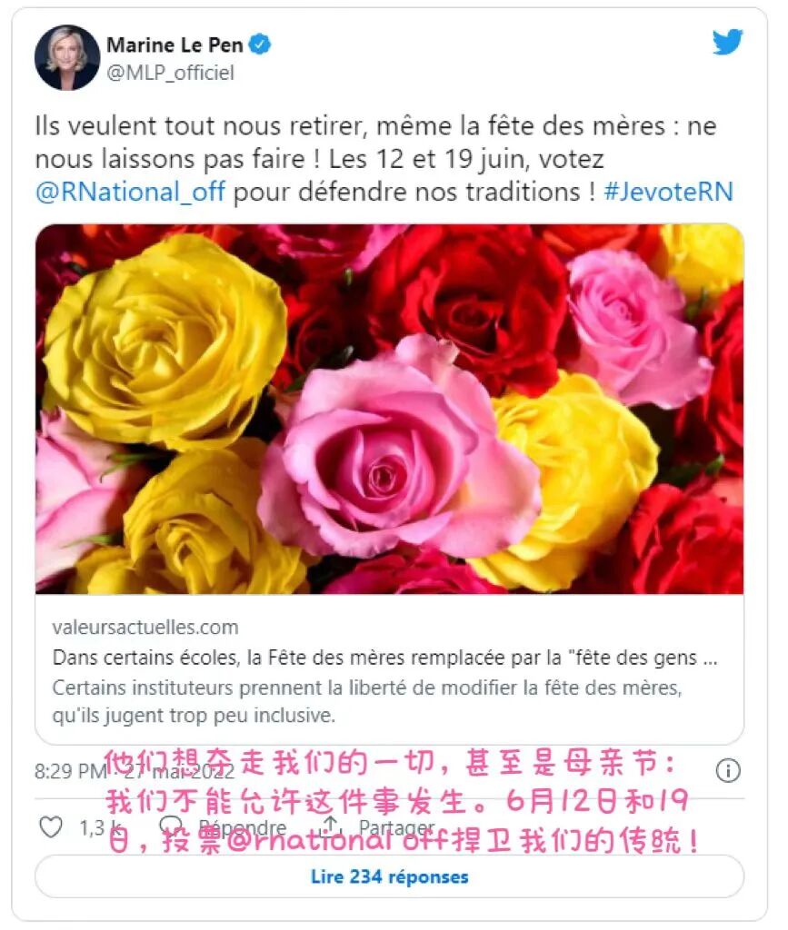This screenshot has width=788, height=930.
Task: Open the tweet info icon
Action: click(x=728, y=770)
